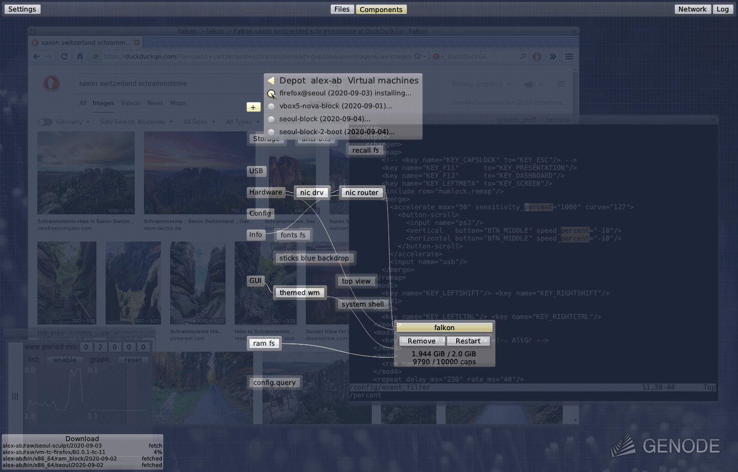Open a new tab in Falkon
Image resolution: width=738 pixels, height=472 pixels.
(150, 42)
